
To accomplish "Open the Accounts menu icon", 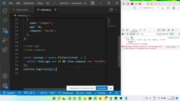I will (5, 76).
